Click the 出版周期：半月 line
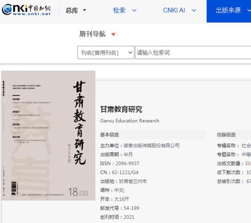Viewport: 251px width, 223px height. 117,154
